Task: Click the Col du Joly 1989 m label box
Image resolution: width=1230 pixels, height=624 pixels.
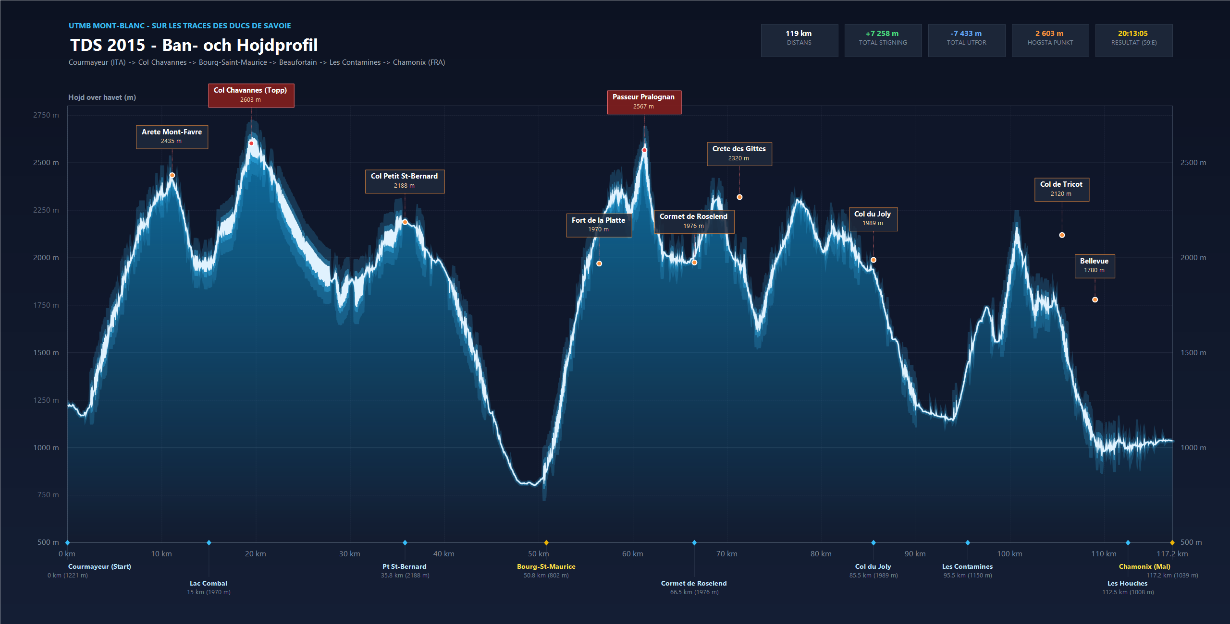Action: pyautogui.click(x=873, y=219)
